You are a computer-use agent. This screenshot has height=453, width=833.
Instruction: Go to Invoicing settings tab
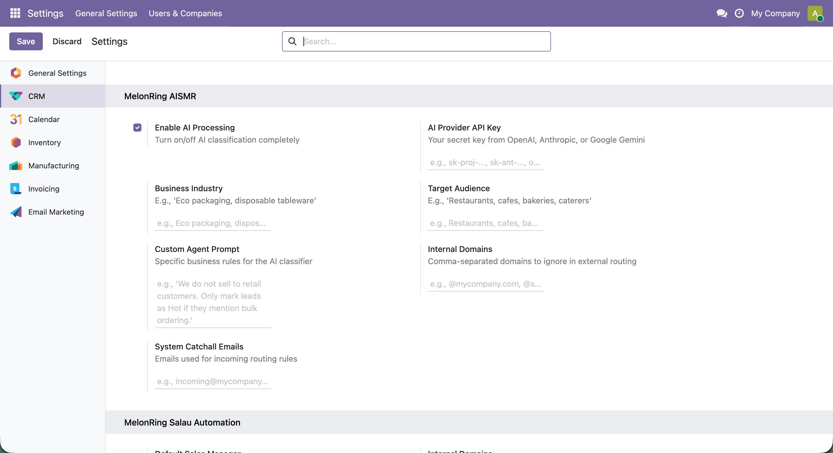coord(53,189)
